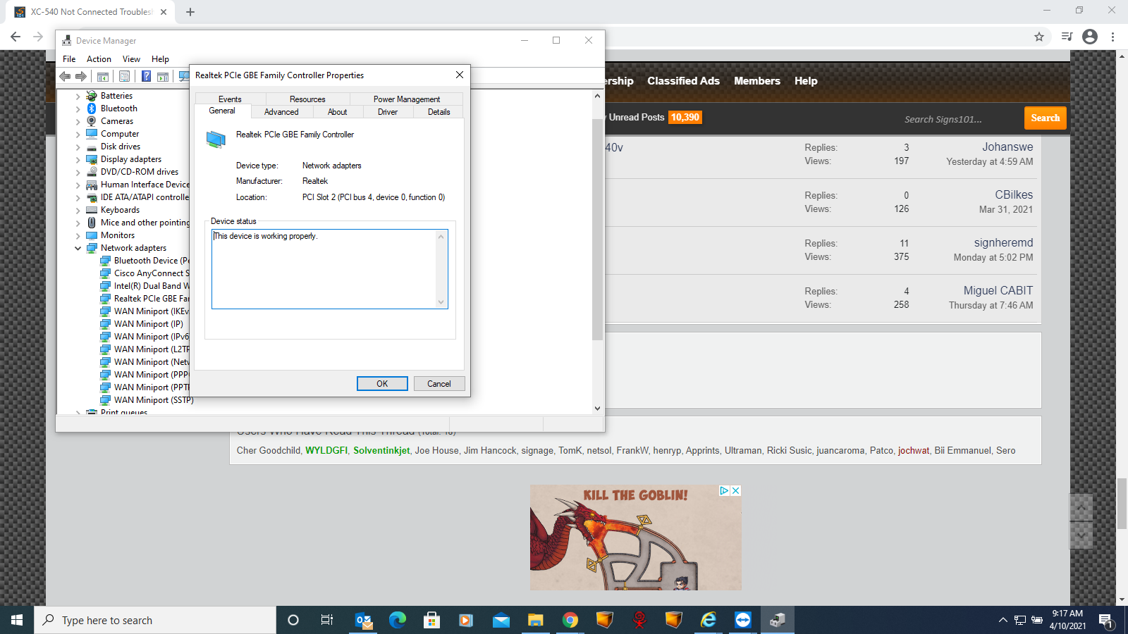
Task: Click the blue Help toolbar icon
Action: click(x=146, y=76)
